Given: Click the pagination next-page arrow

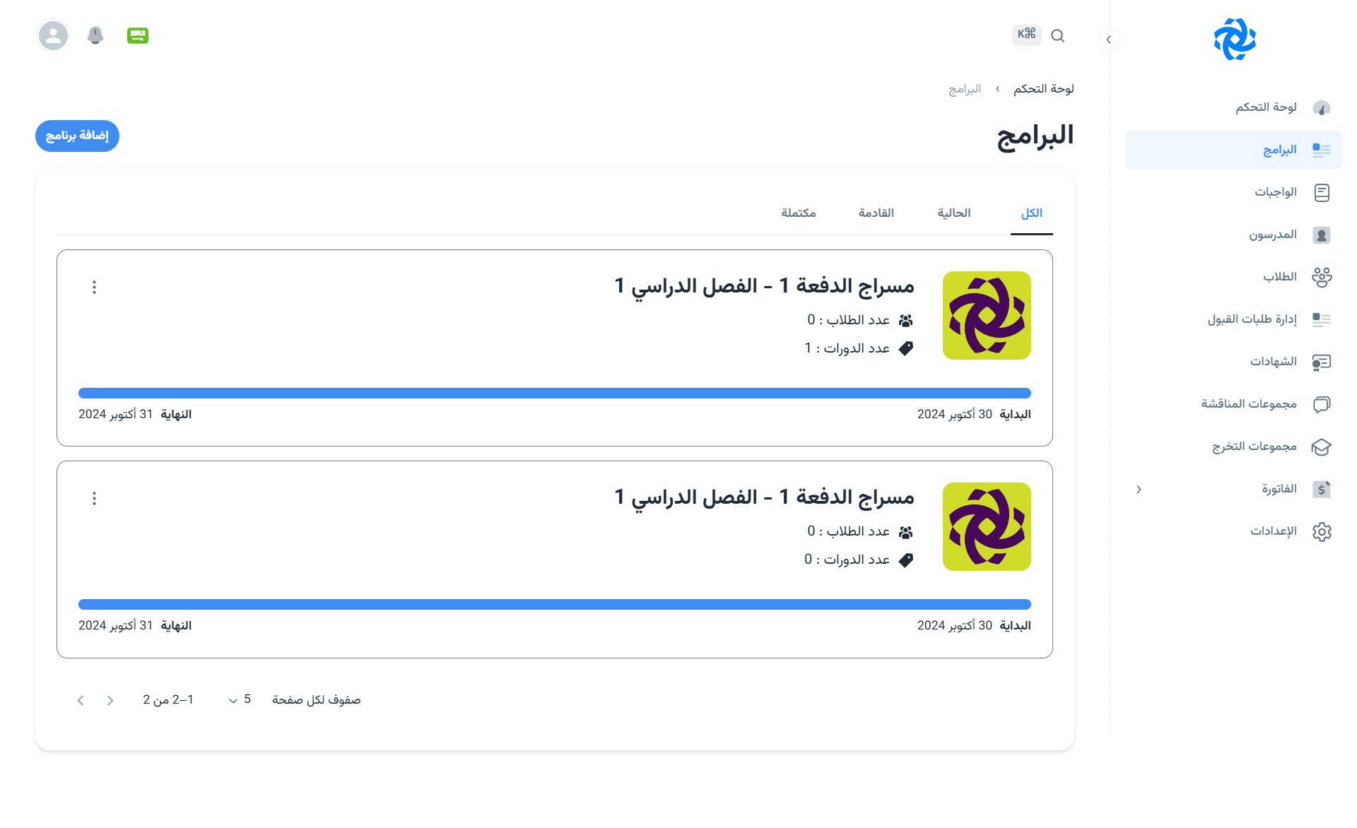Looking at the screenshot, I should (81, 700).
